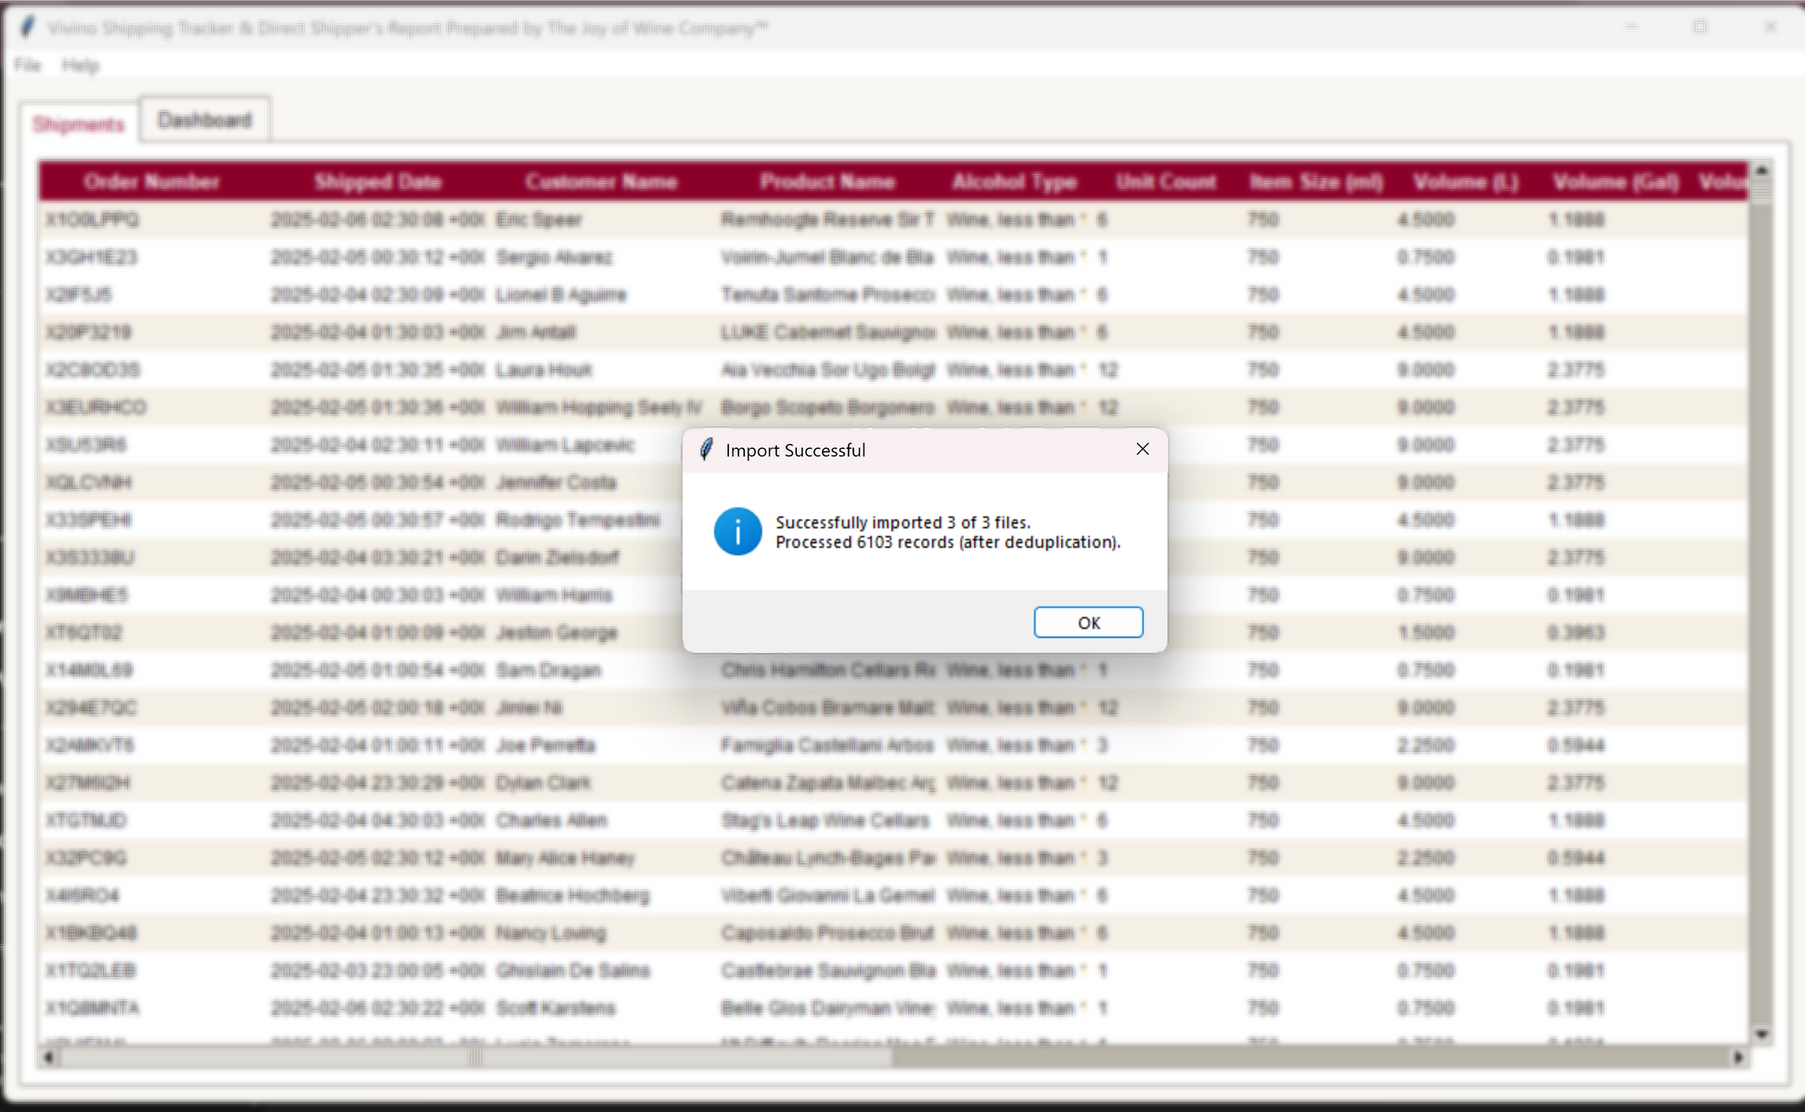Click the horizontal scrollbar thumb
The image size is (1805, 1112).
(476, 1056)
